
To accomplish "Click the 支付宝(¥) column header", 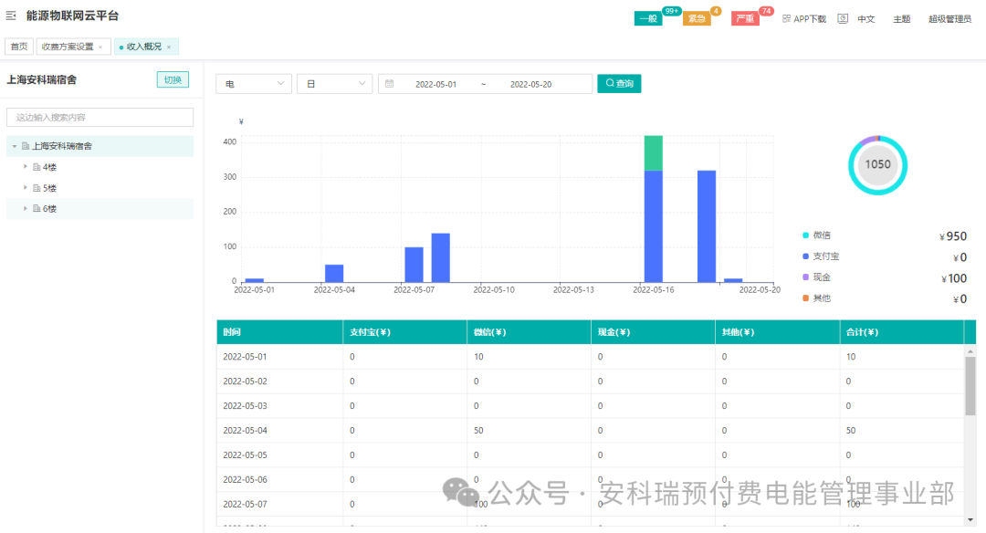I will click(x=405, y=332).
